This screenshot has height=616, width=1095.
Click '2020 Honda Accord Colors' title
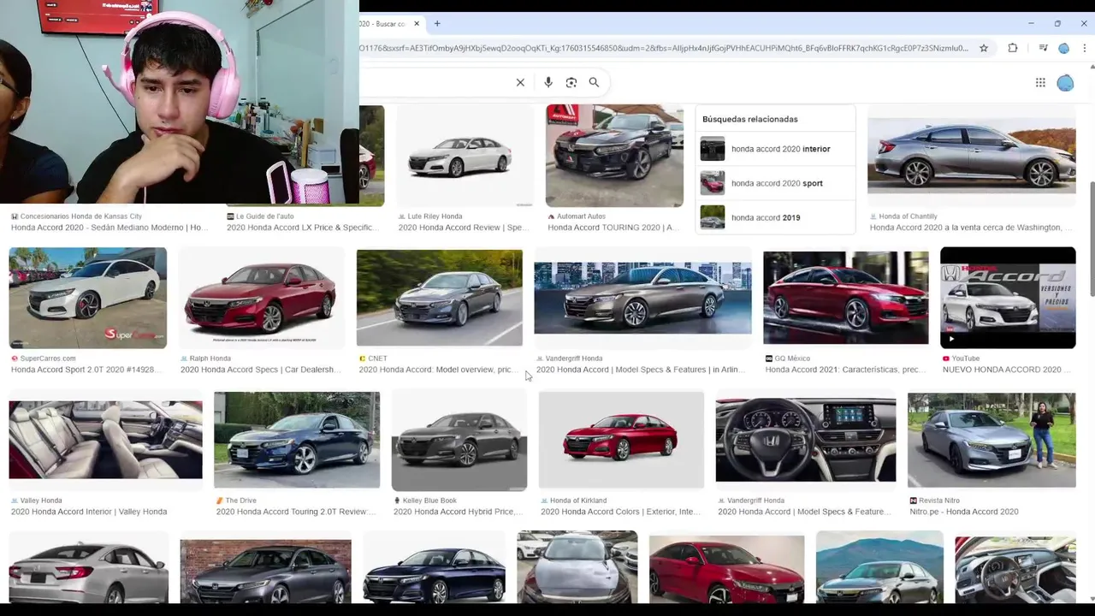(620, 512)
